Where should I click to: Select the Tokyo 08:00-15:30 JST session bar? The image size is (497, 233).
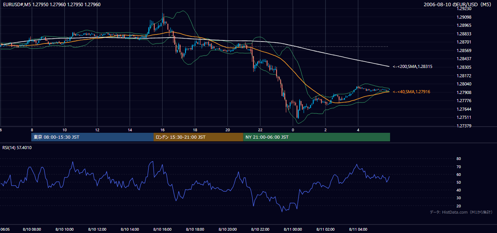click(x=93, y=137)
